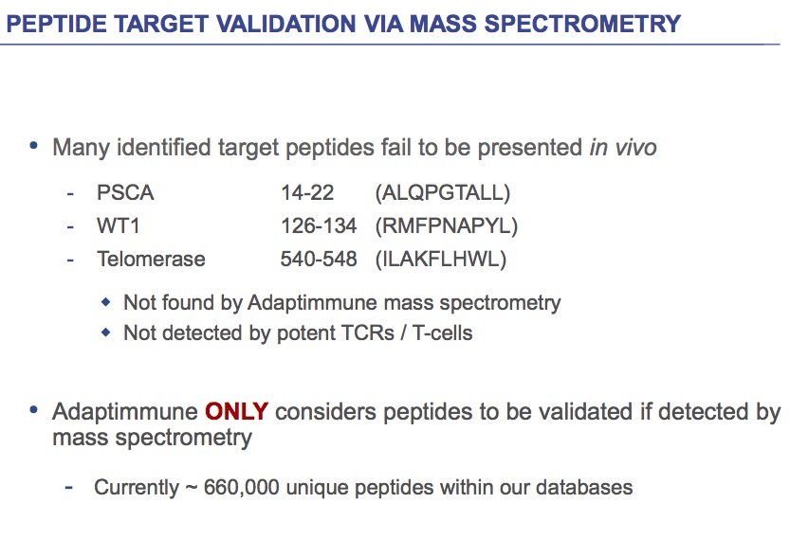The image size is (790, 539).
Task: Select the PSCA peptide name
Action: click(125, 193)
